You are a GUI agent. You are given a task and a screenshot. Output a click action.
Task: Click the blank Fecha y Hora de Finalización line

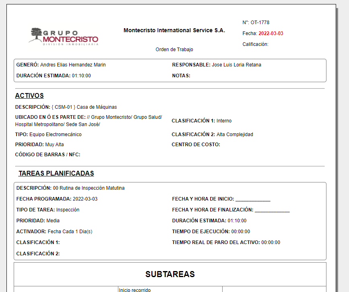(272, 210)
